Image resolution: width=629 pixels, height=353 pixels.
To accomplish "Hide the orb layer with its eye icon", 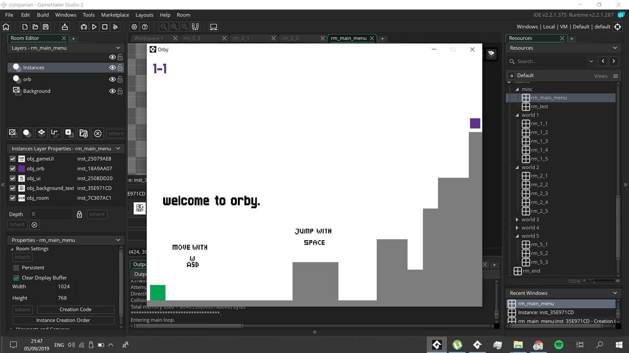I will 113,79.
